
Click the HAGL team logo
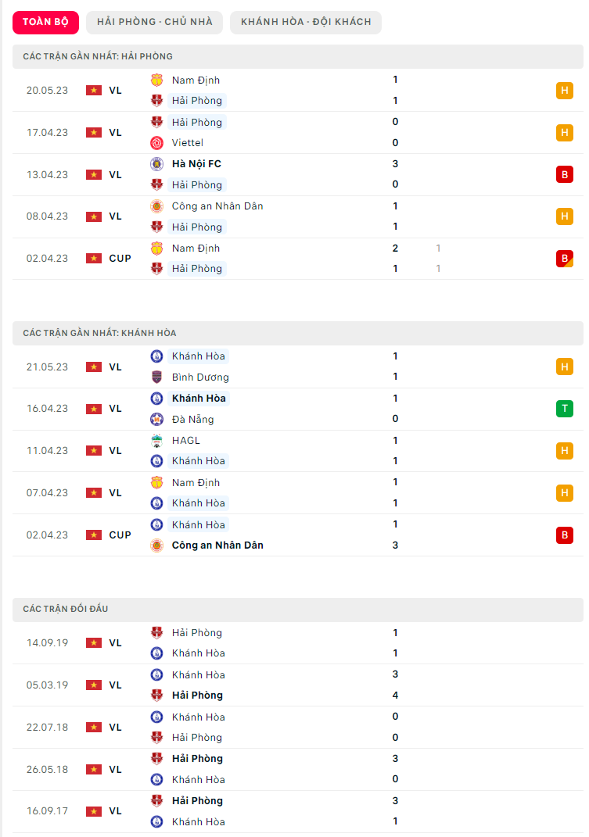[156, 441]
